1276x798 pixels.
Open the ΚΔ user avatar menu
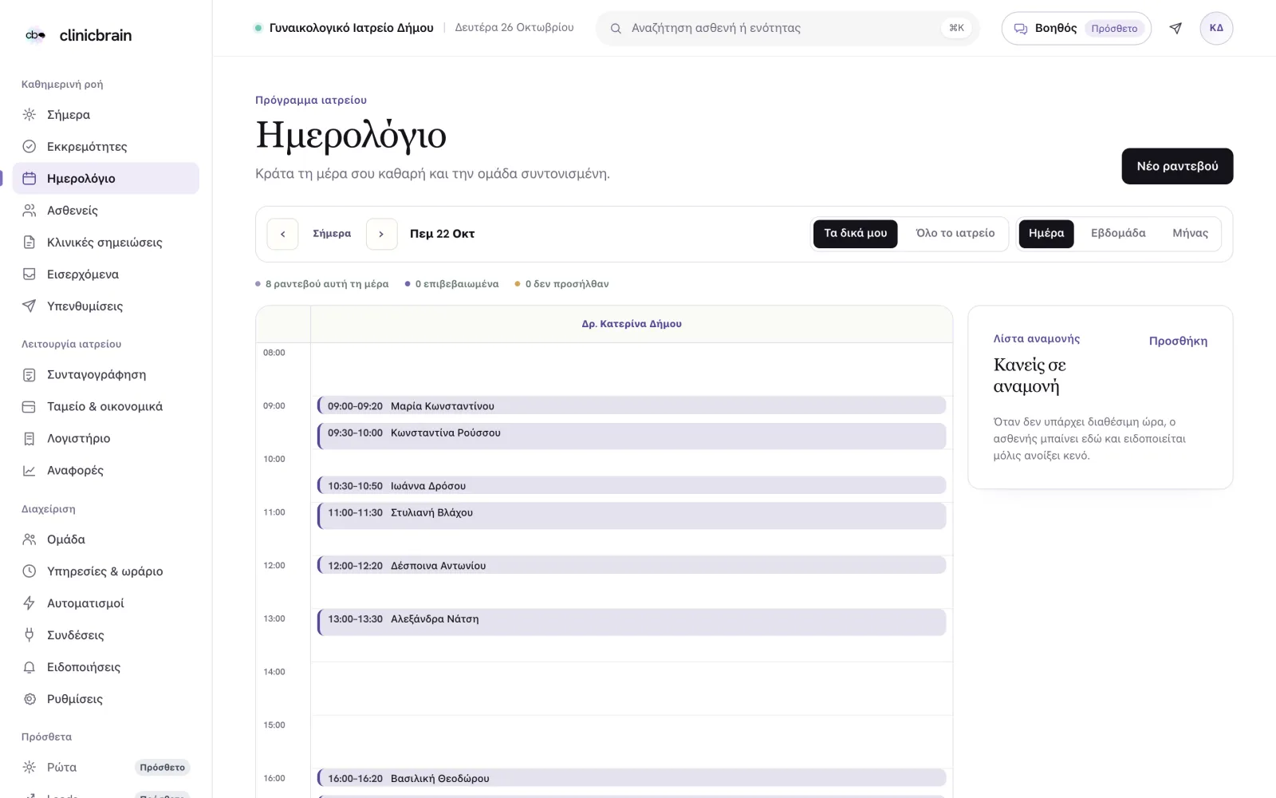click(x=1216, y=28)
